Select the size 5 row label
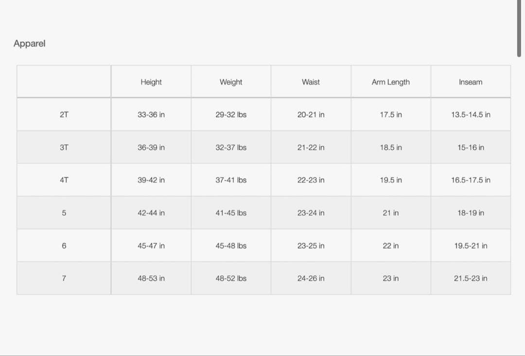 (64, 213)
